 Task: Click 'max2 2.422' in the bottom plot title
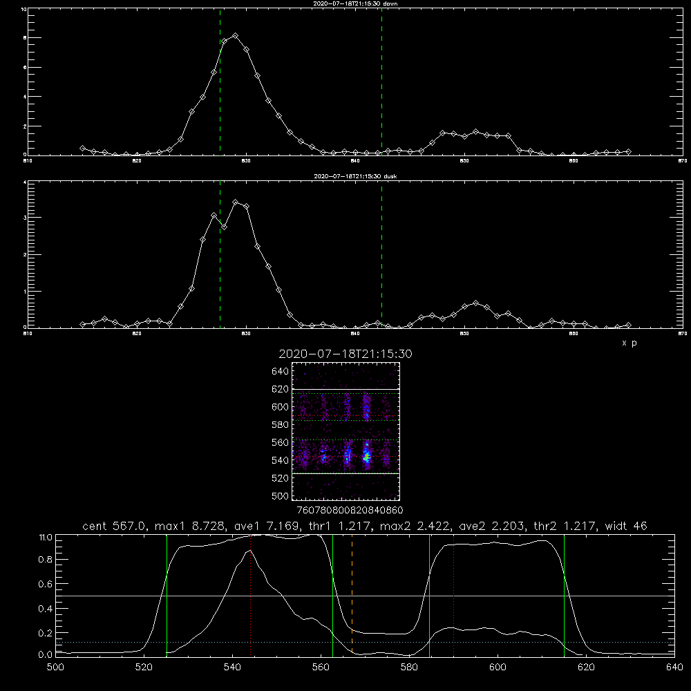point(415,526)
